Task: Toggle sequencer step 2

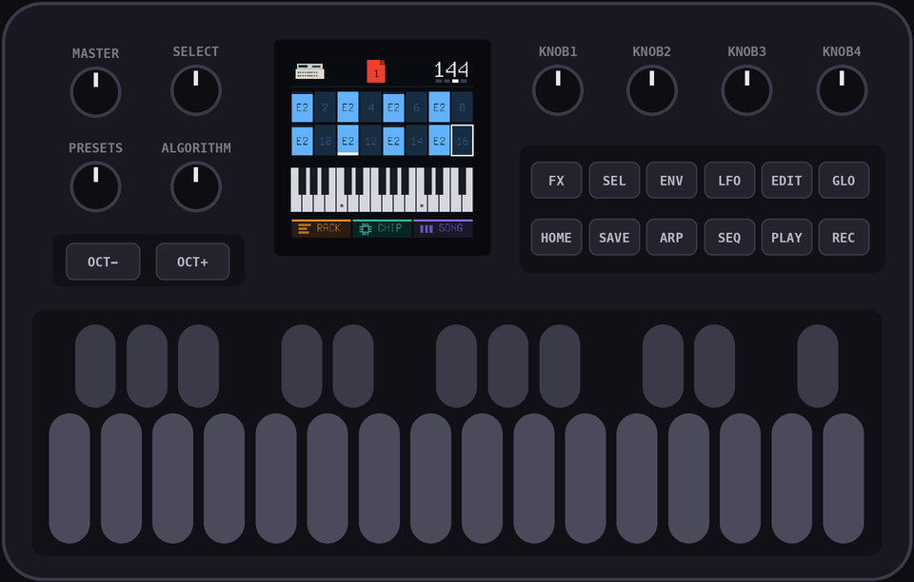Action: pos(325,107)
